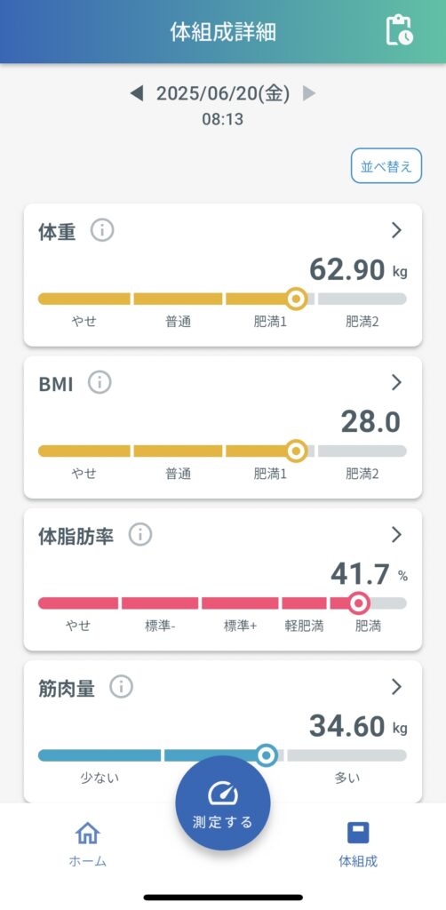
Task: Expand BMI details with the chevron
Action: pyautogui.click(x=397, y=382)
